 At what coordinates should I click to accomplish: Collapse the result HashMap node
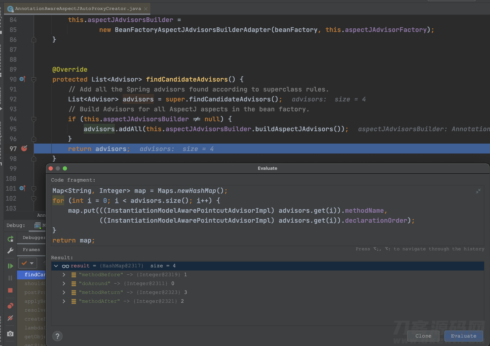click(x=56, y=266)
